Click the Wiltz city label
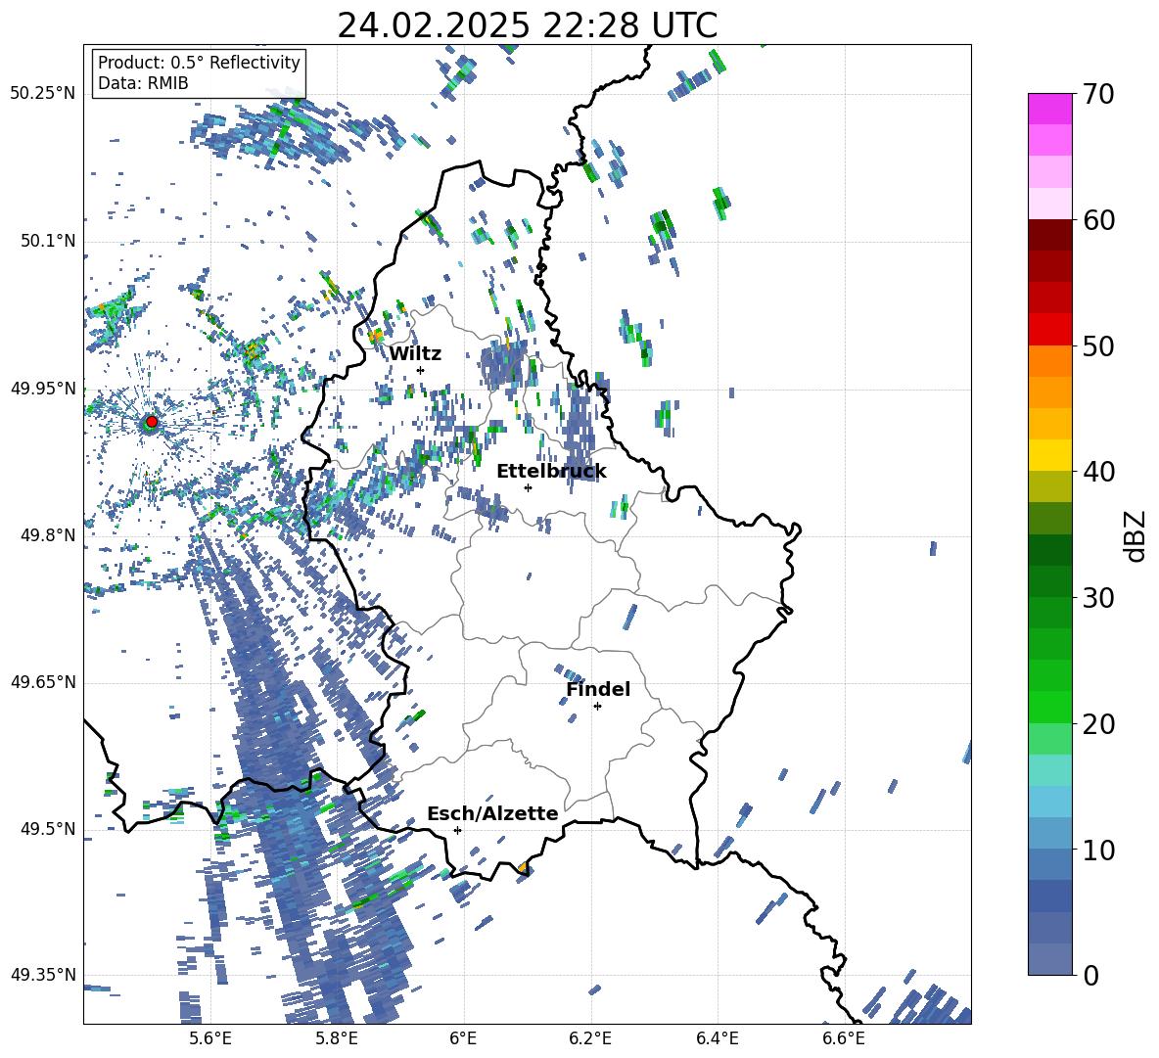Image resolution: width=1159 pixels, height=1058 pixels. click(415, 354)
